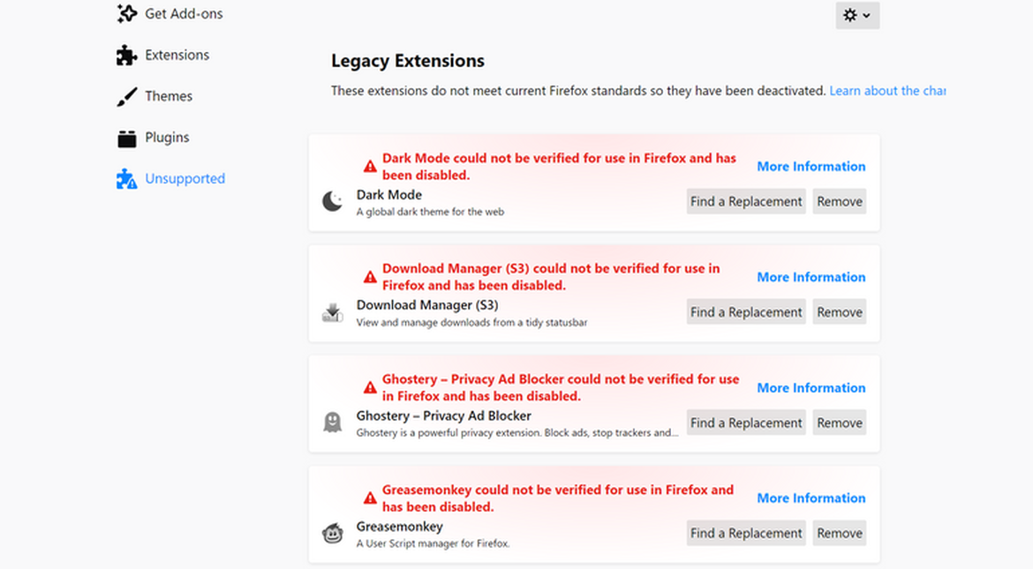Click the Download Manager (S3) icon
1033x569 pixels.
pos(332,312)
